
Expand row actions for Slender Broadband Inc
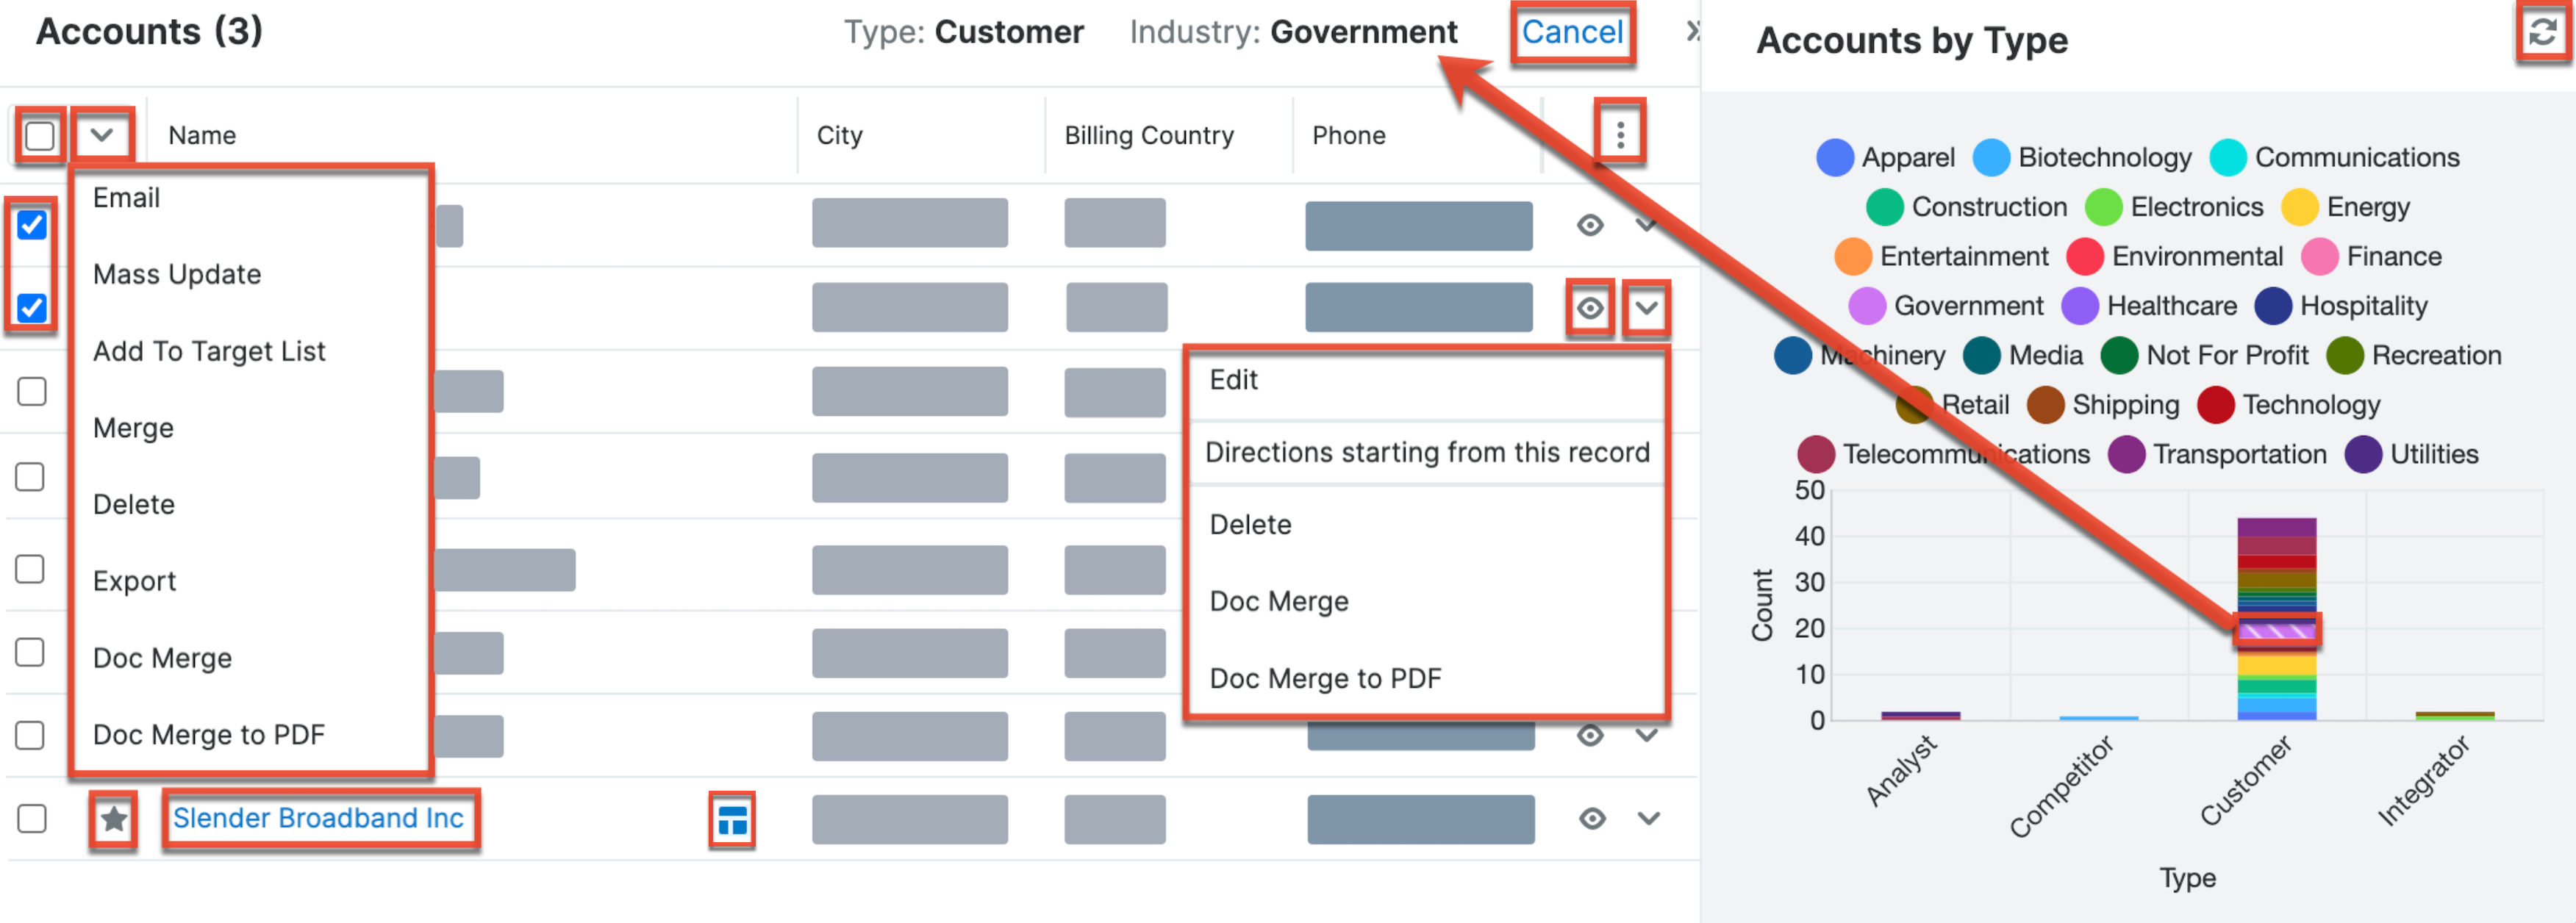1648,819
